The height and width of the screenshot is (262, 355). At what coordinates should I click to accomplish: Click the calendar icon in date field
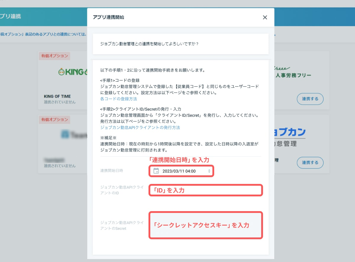pyautogui.click(x=156, y=171)
